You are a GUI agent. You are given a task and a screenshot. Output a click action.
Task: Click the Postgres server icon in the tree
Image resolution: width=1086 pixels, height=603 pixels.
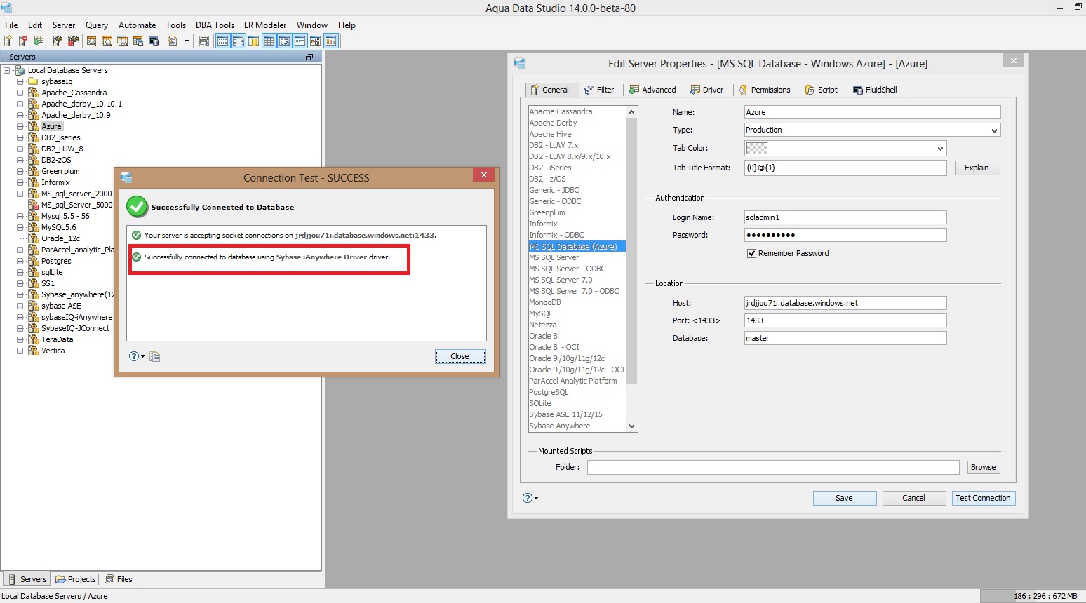pyautogui.click(x=33, y=261)
